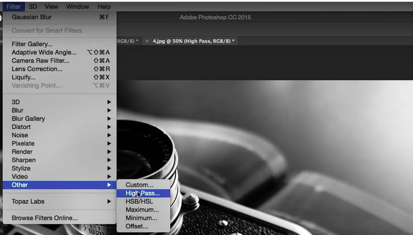Expand the Noise submenu
413x235 pixels.
coord(59,135)
